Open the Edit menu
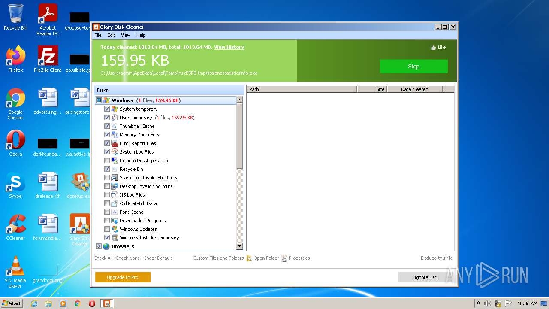The width and height of the screenshot is (549, 309). [x=111, y=35]
